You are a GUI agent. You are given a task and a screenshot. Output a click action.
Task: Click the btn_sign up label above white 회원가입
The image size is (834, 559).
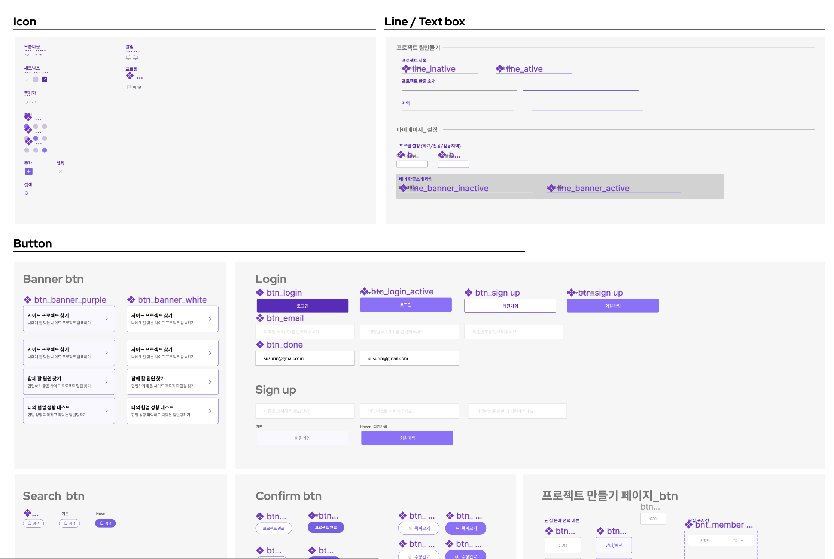(x=497, y=293)
